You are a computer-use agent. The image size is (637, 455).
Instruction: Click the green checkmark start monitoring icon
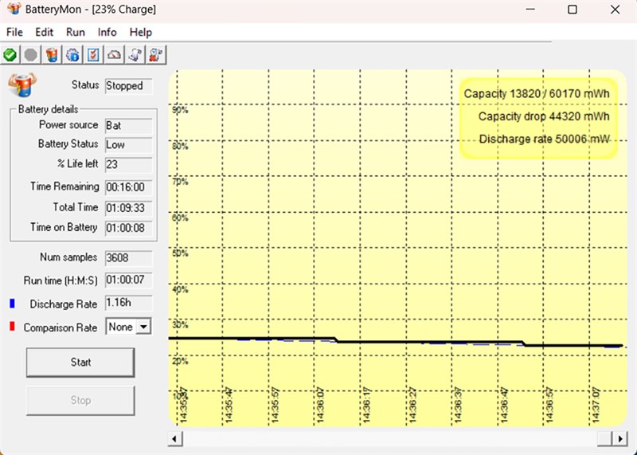tap(10, 55)
